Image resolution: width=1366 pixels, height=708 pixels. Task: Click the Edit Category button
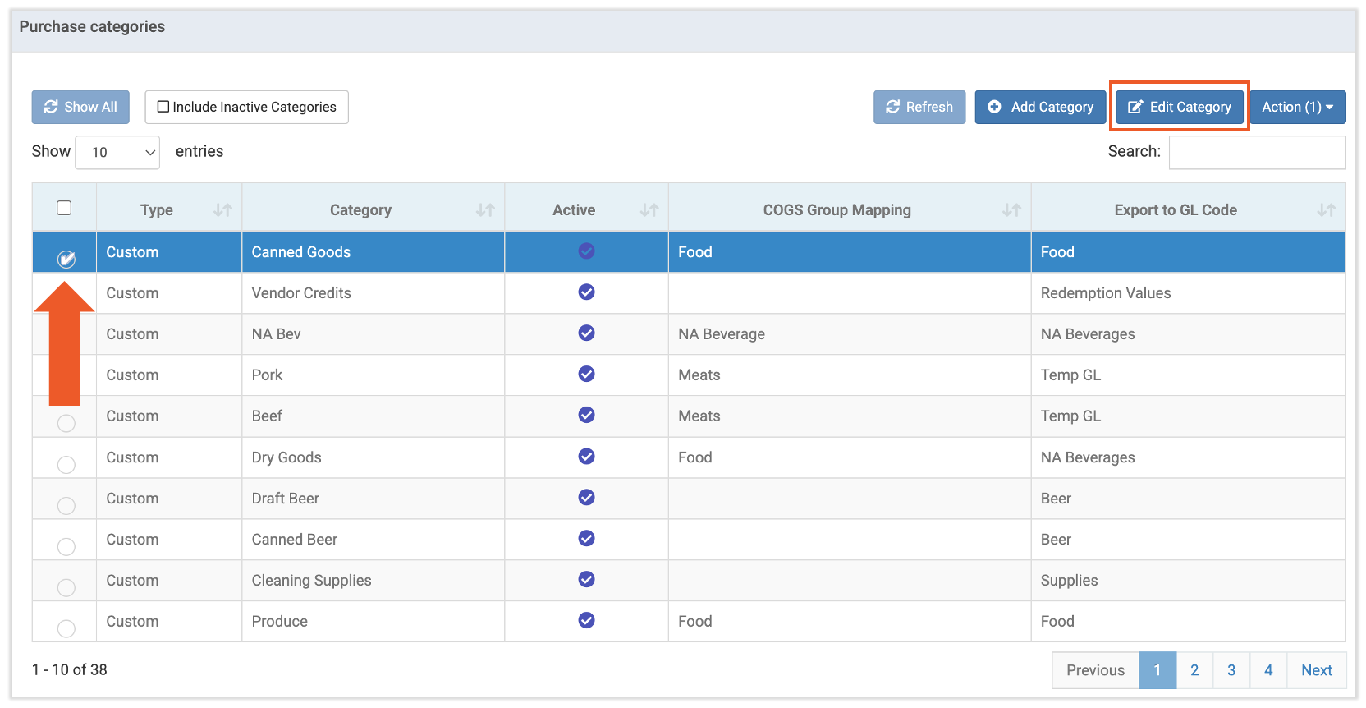point(1180,107)
